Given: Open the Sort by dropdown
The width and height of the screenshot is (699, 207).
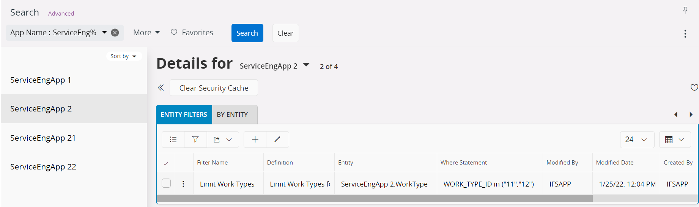Looking at the screenshot, I should [123, 56].
